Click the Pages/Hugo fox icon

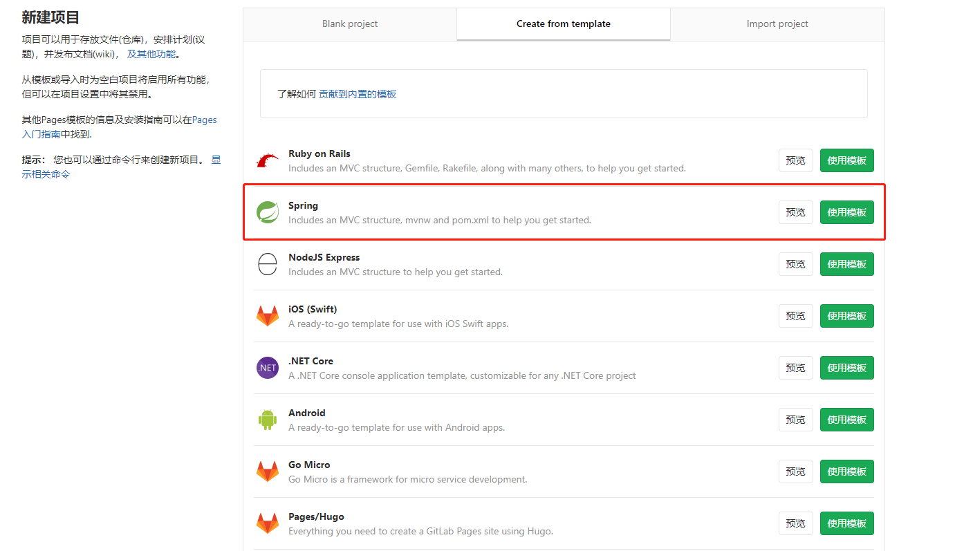pyautogui.click(x=267, y=523)
